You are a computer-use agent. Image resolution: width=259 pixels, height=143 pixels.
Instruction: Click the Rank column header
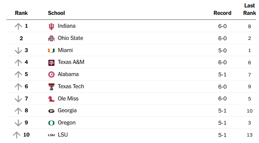[x=21, y=13]
